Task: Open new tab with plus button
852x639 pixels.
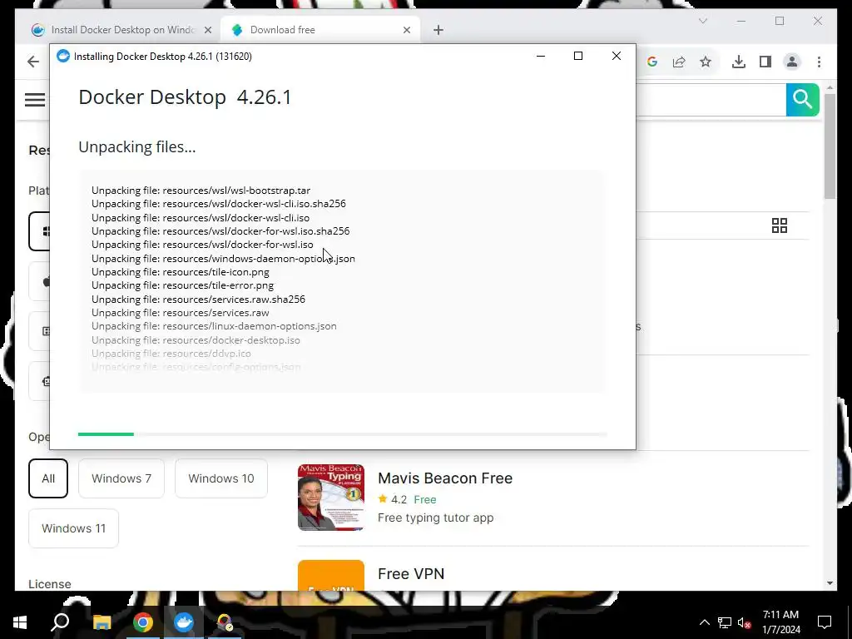Action: pos(438,30)
